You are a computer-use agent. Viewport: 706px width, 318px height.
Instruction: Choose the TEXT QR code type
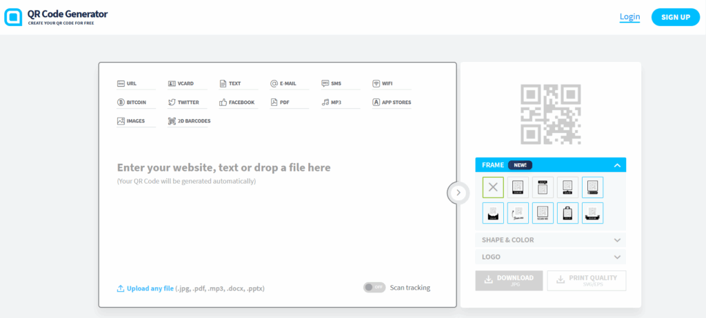[238, 84]
